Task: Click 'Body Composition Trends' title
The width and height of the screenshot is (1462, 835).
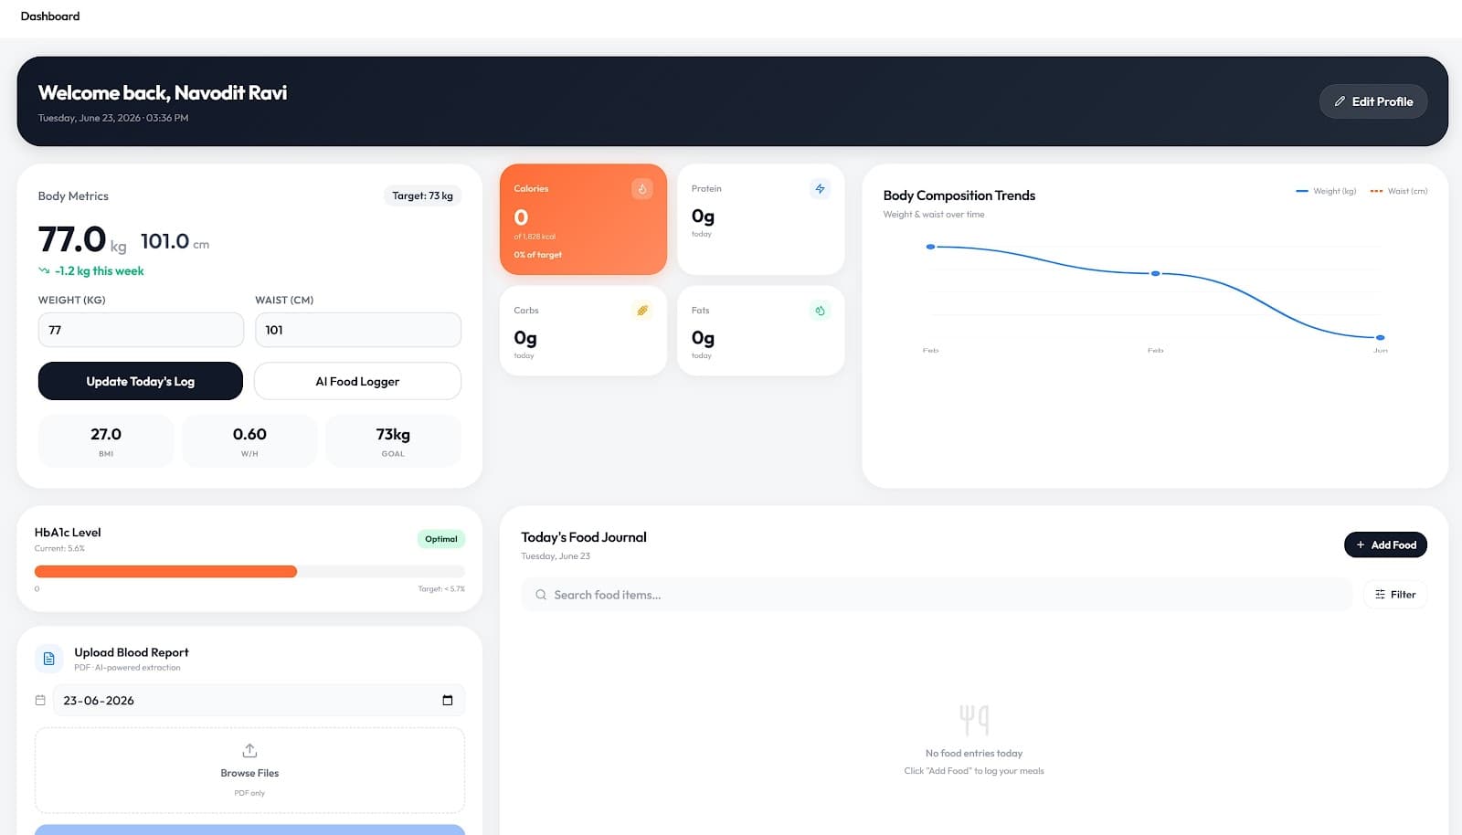Action: (959, 196)
